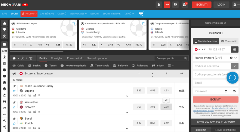Image resolution: width=240 pixels, height=132 pixels.
Task: Open the PROMO dropdown menu
Action: pyautogui.click(x=29, y=14)
